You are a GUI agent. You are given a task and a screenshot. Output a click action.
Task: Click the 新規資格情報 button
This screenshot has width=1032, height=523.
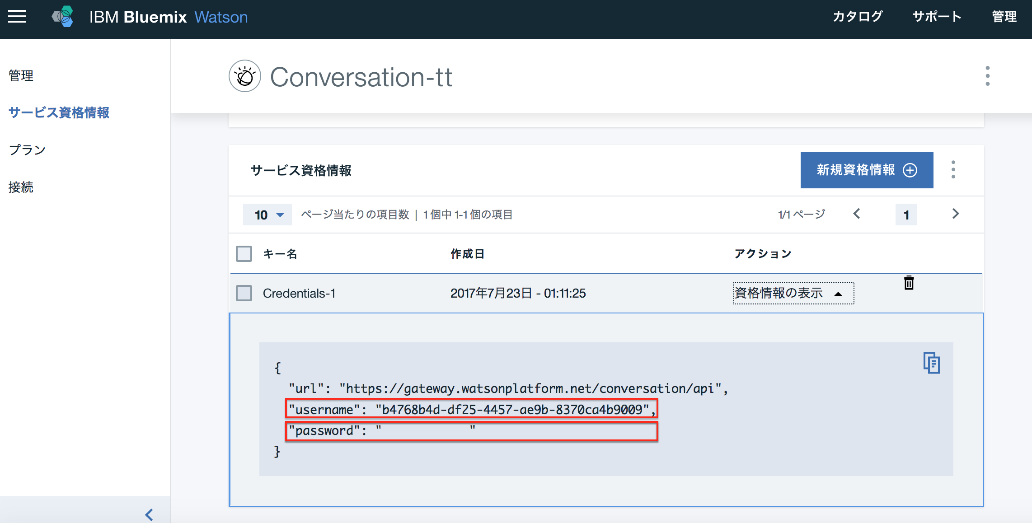[867, 170]
